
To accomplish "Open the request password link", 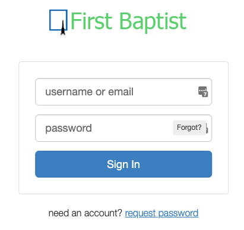I will click(x=161, y=213).
